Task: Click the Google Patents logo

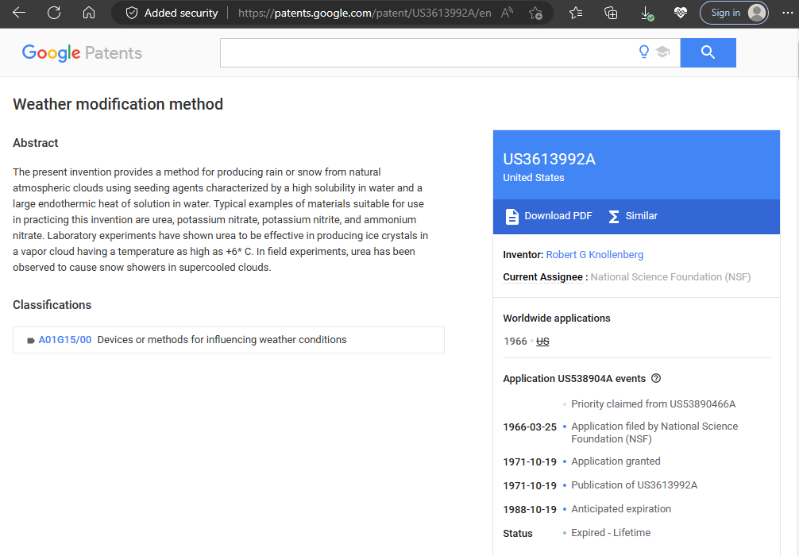Action: (82, 53)
